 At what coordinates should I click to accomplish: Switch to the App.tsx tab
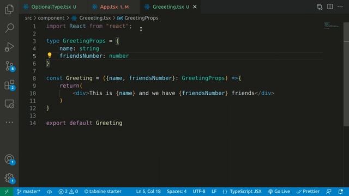114,7
